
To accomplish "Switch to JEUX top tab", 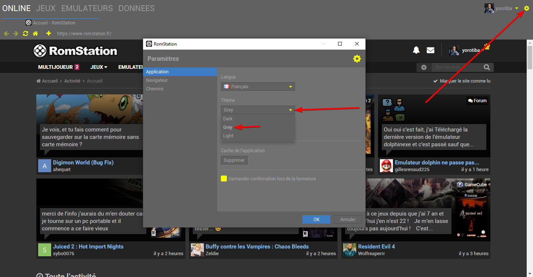I will 46,8.
